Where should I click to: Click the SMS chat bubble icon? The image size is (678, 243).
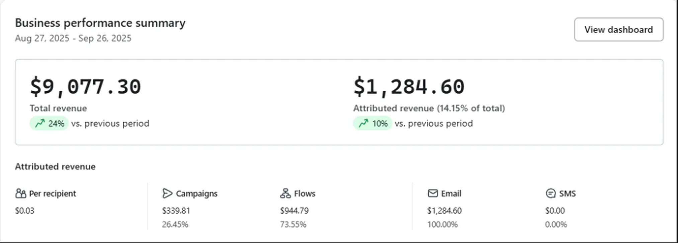(x=550, y=193)
